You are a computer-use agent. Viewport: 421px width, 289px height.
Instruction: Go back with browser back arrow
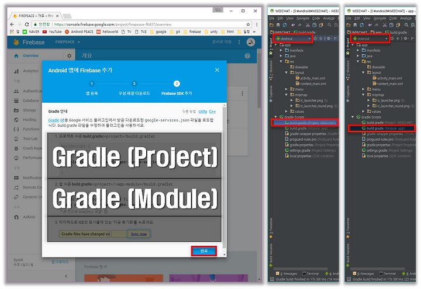click(x=12, y=25)
